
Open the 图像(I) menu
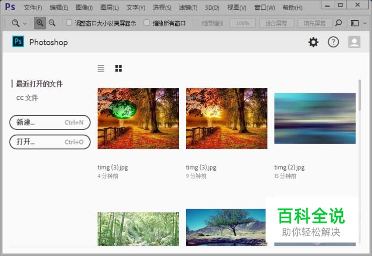point(84,8)
